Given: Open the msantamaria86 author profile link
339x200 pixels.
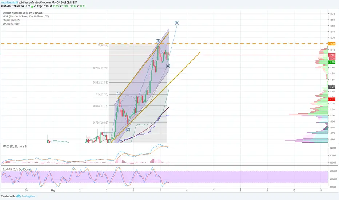Looking at the screenshot, I should coord(9,3).
